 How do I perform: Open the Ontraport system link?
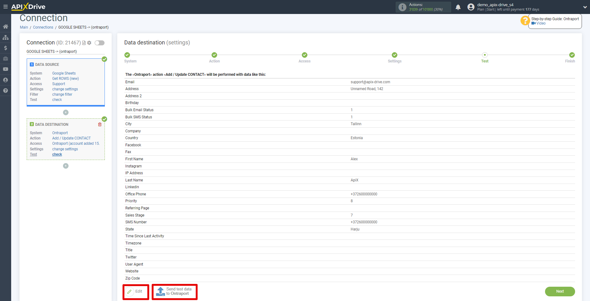(60, 133)
